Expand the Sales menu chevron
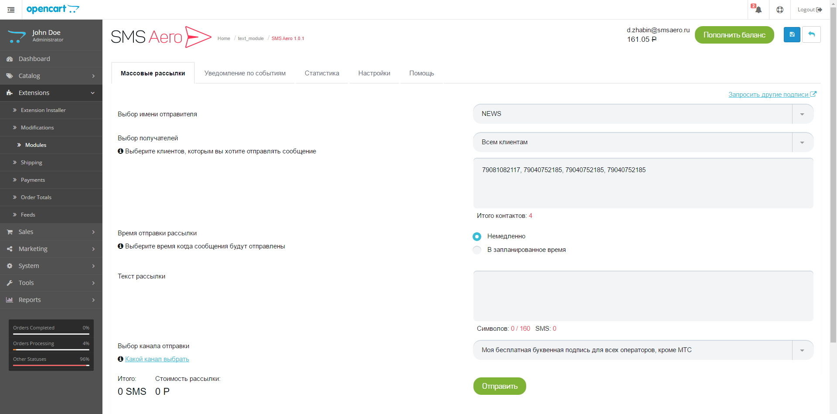 click(x=93, y=232)
